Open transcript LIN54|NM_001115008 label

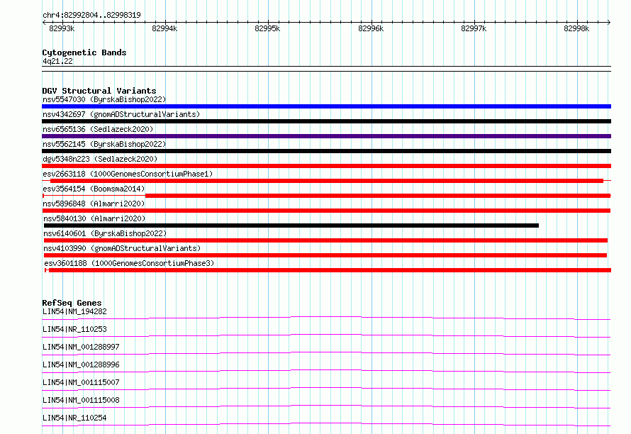[82, 400]
